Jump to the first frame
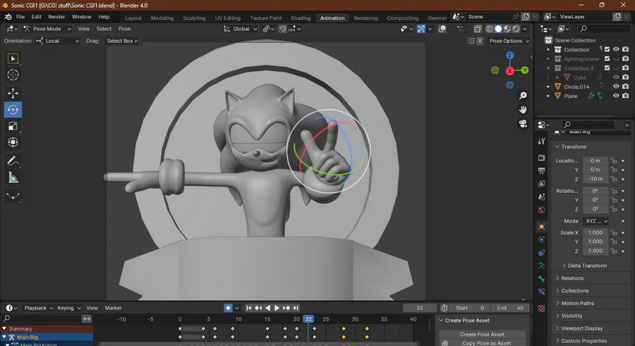 (248, 308)
